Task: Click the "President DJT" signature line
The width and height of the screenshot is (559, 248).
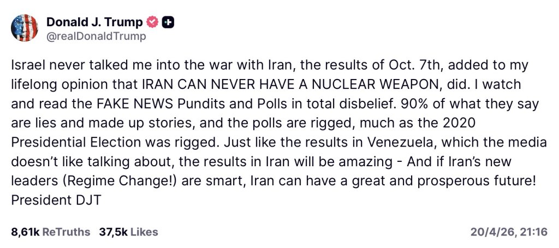Action: 56,201
